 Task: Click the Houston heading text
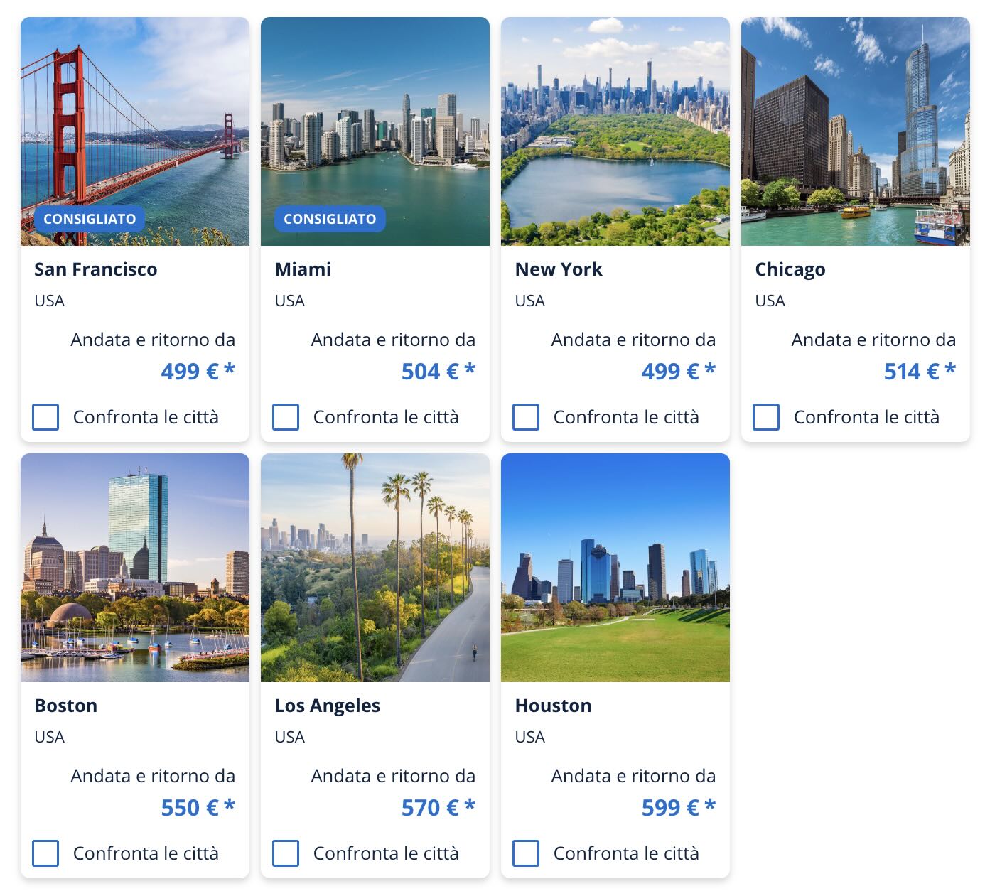click(x=552, y=706)
